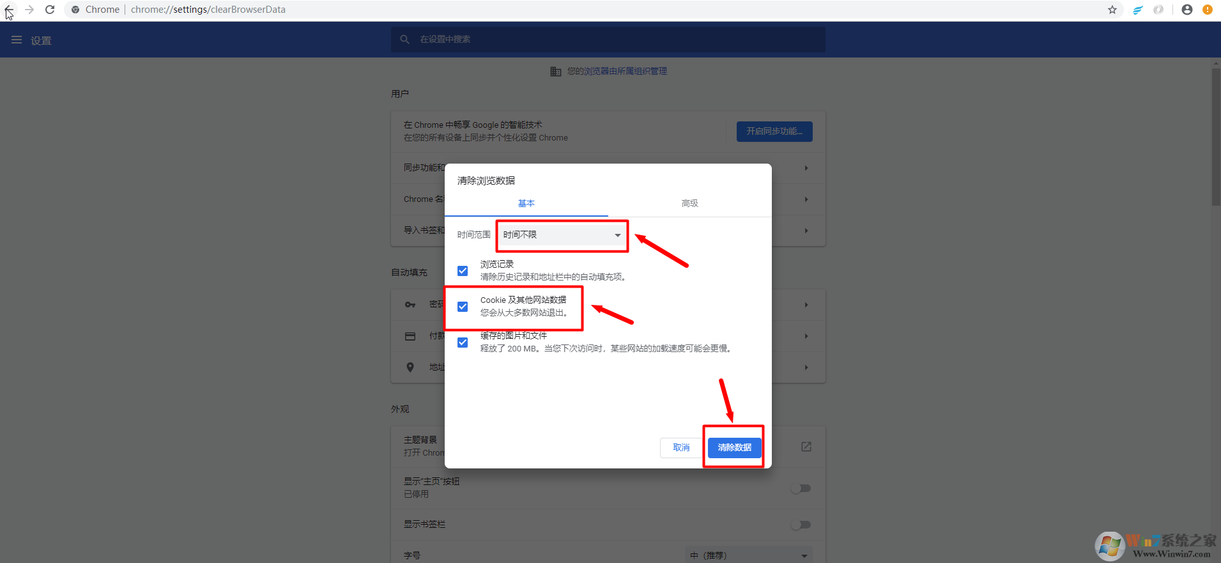Click the 在设置中搜索 search field
The height and width of the screenshot is (563, 1221).
608,40
